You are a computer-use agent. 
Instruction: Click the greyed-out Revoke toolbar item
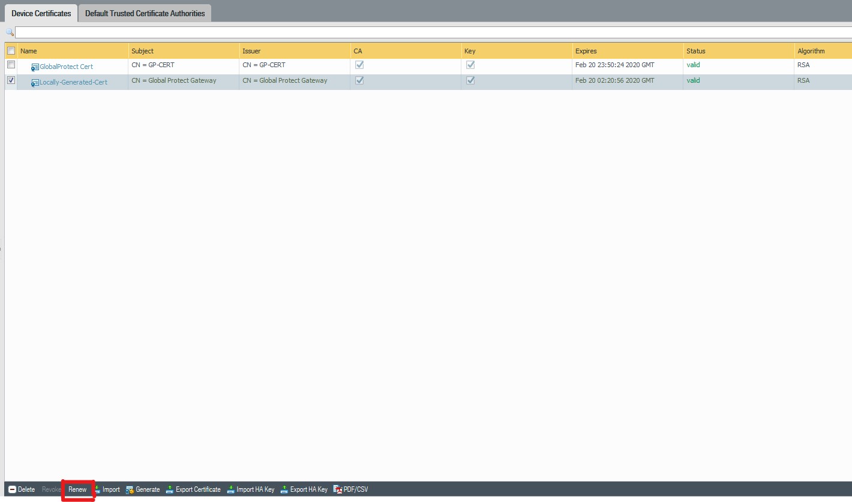(51, 489)
